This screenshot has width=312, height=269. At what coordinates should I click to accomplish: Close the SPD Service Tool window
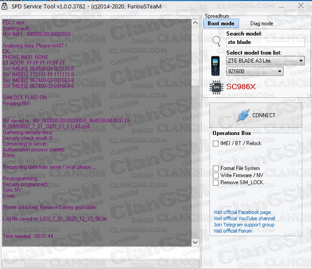pyautogui.click(x=300, y=6)
